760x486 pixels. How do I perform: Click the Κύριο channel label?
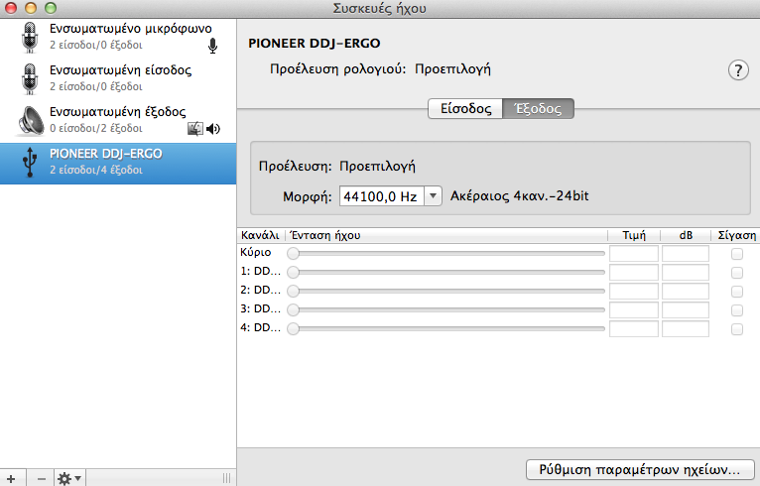(x=255, y=253)
